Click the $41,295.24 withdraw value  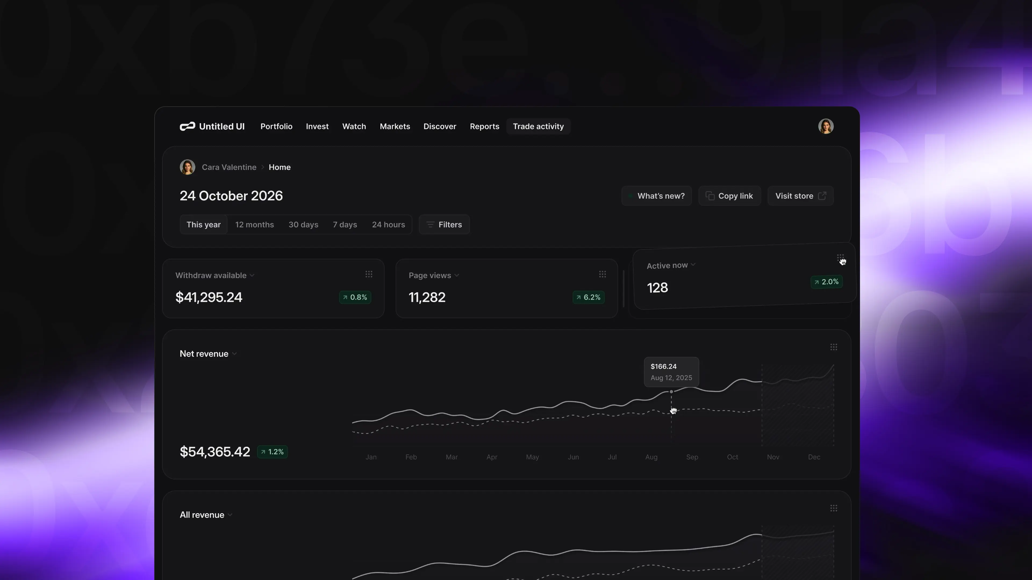pos(209,298)
